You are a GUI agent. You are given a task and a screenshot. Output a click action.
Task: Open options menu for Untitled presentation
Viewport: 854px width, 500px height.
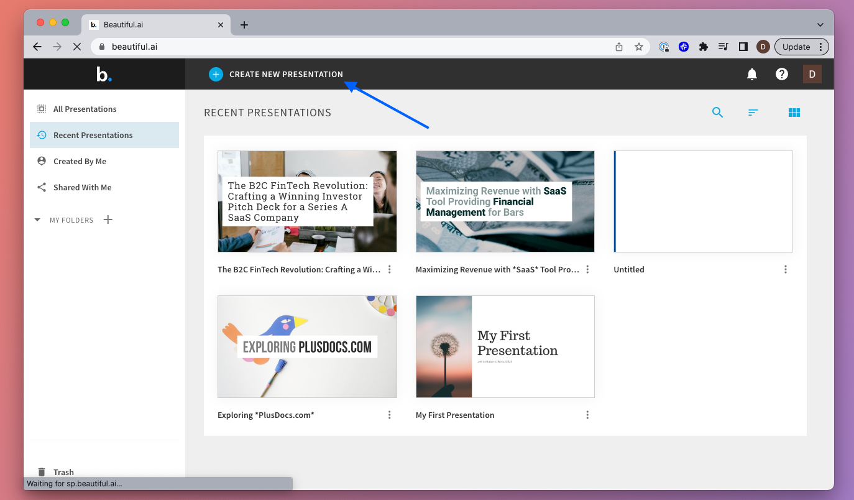point(786,269)
